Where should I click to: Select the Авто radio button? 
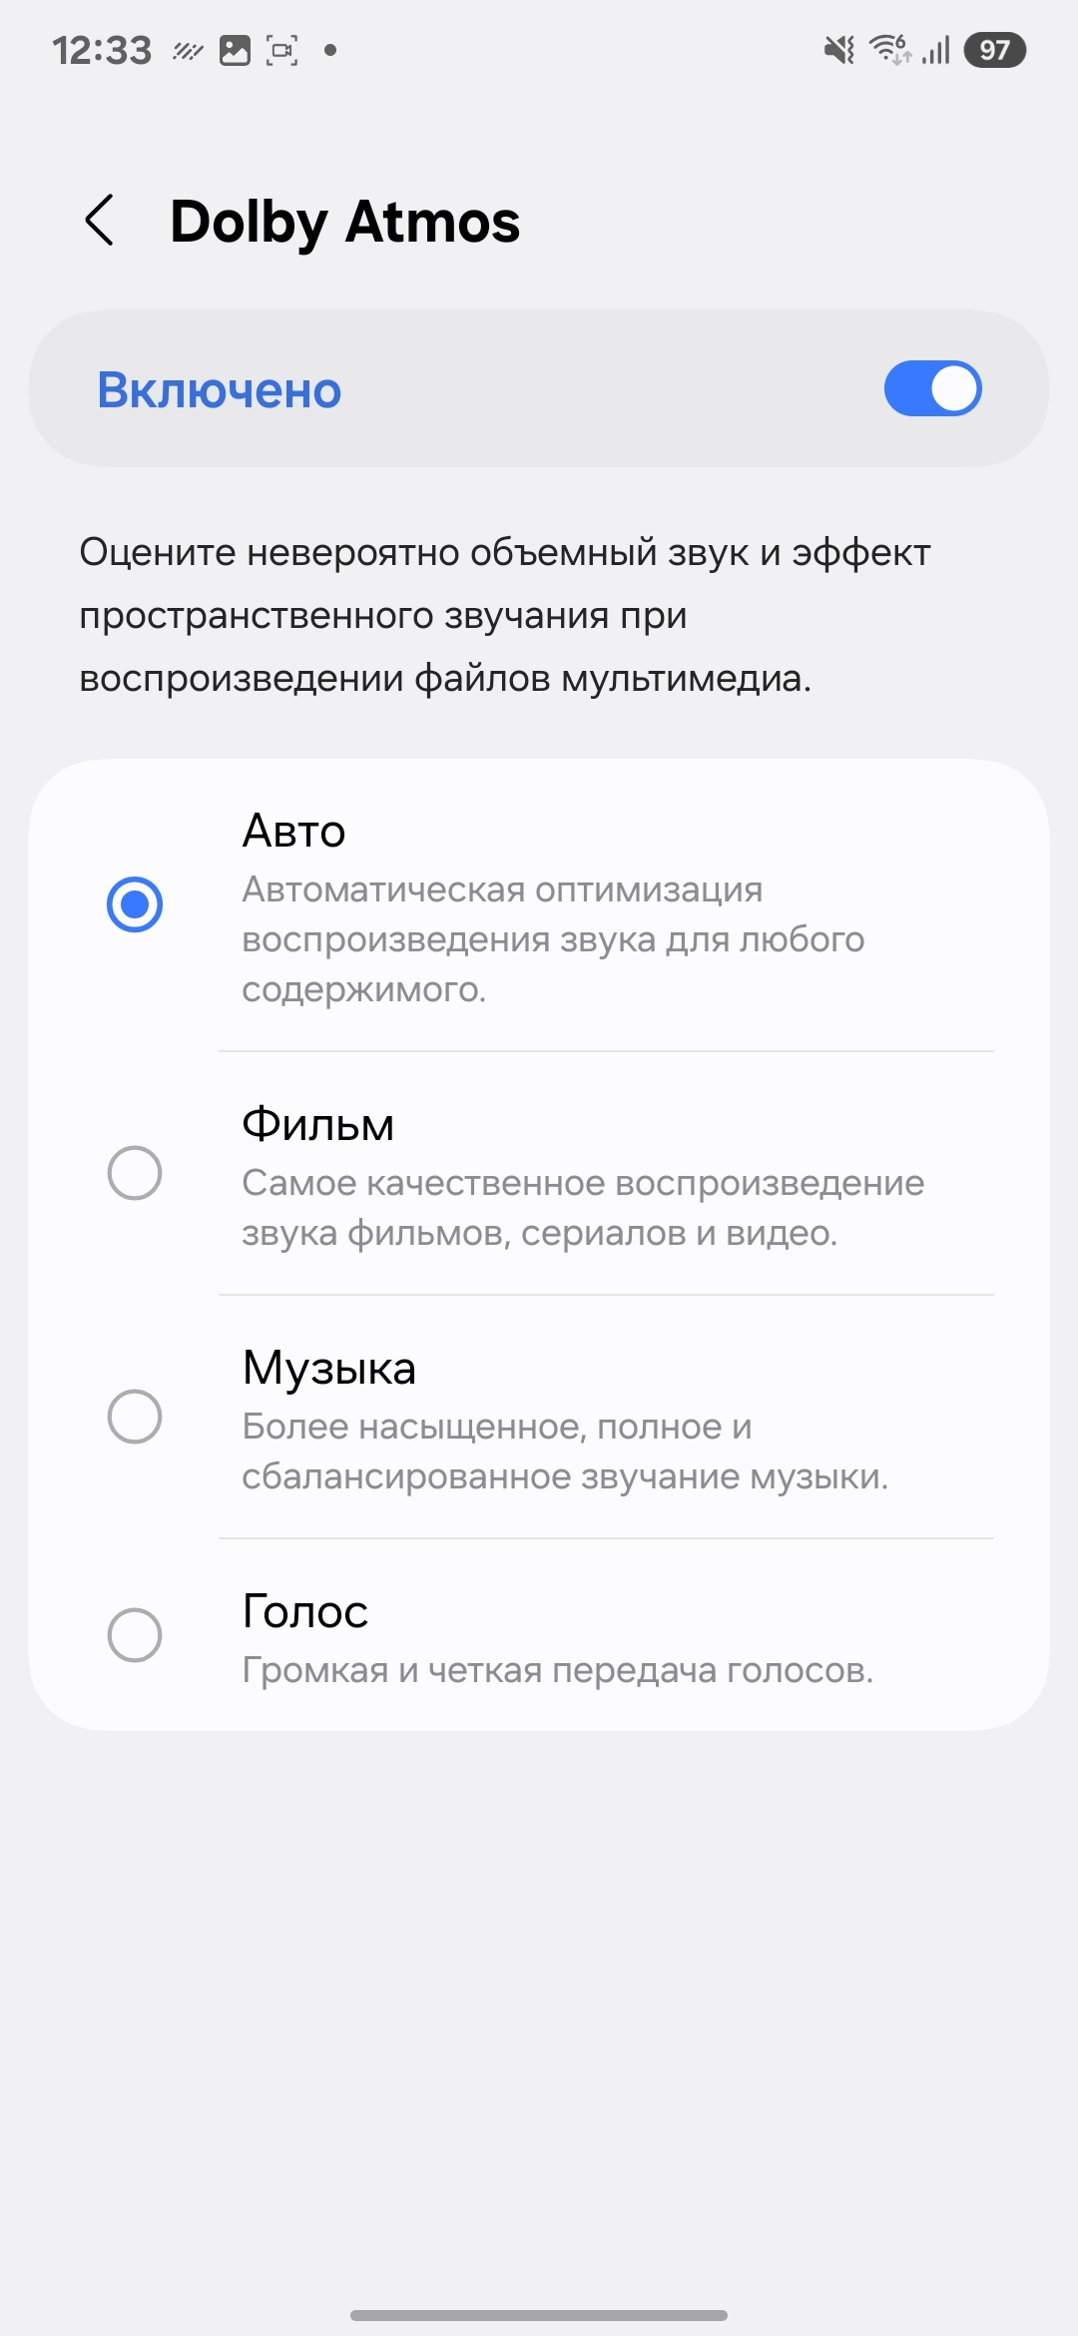pyautogui.click(x=135, y=904)
